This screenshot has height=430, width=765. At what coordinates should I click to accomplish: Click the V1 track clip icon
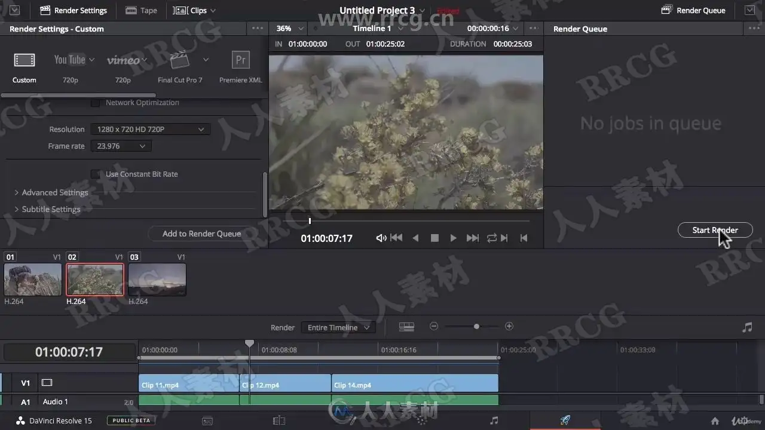[47, 383]
